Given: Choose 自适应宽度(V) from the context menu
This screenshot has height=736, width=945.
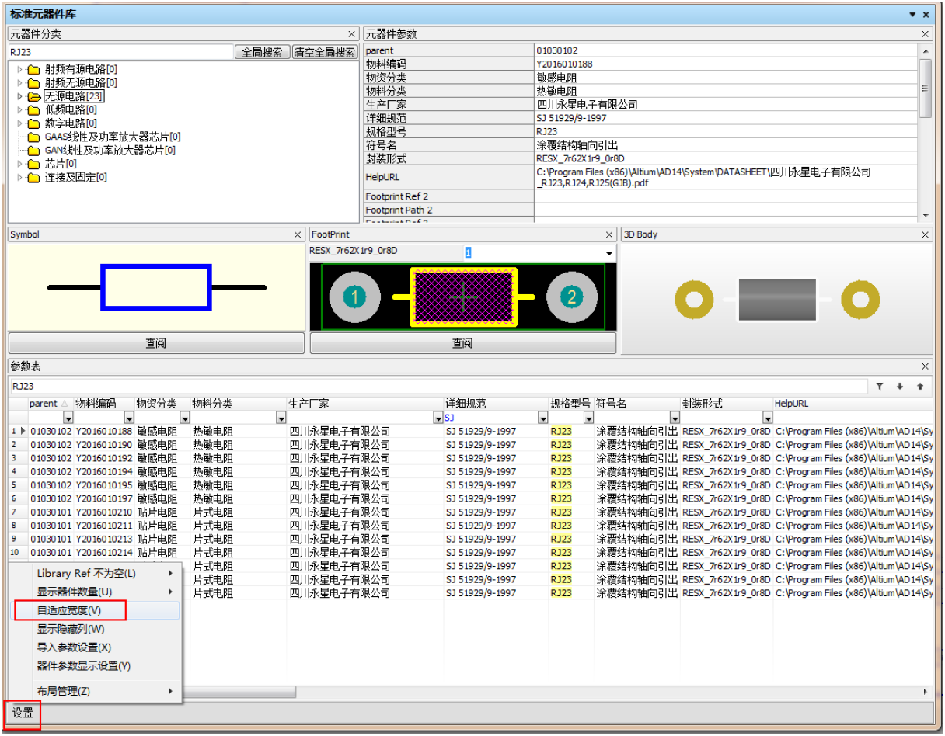Looking at the screenshot, I should pyautogui.click(x=69, y=610).
